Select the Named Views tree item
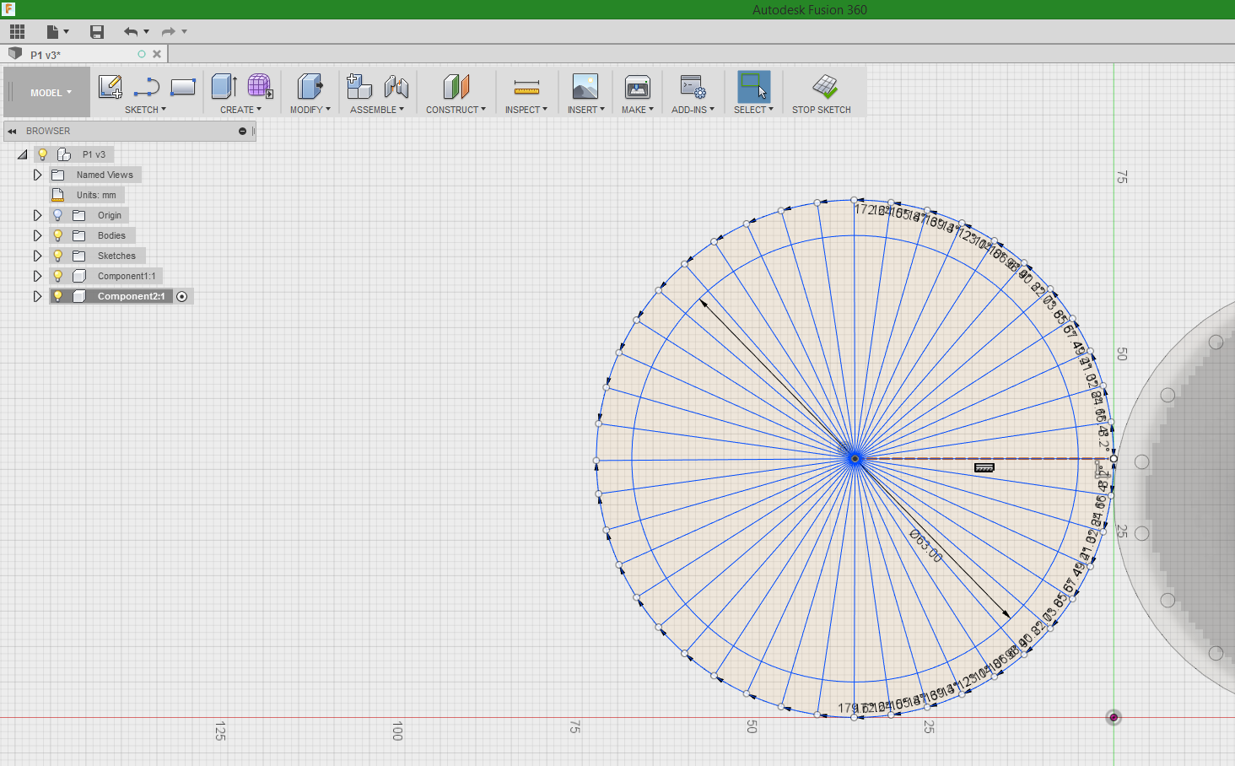This screenshot has width=1235, height=766. tap(105, 175)
